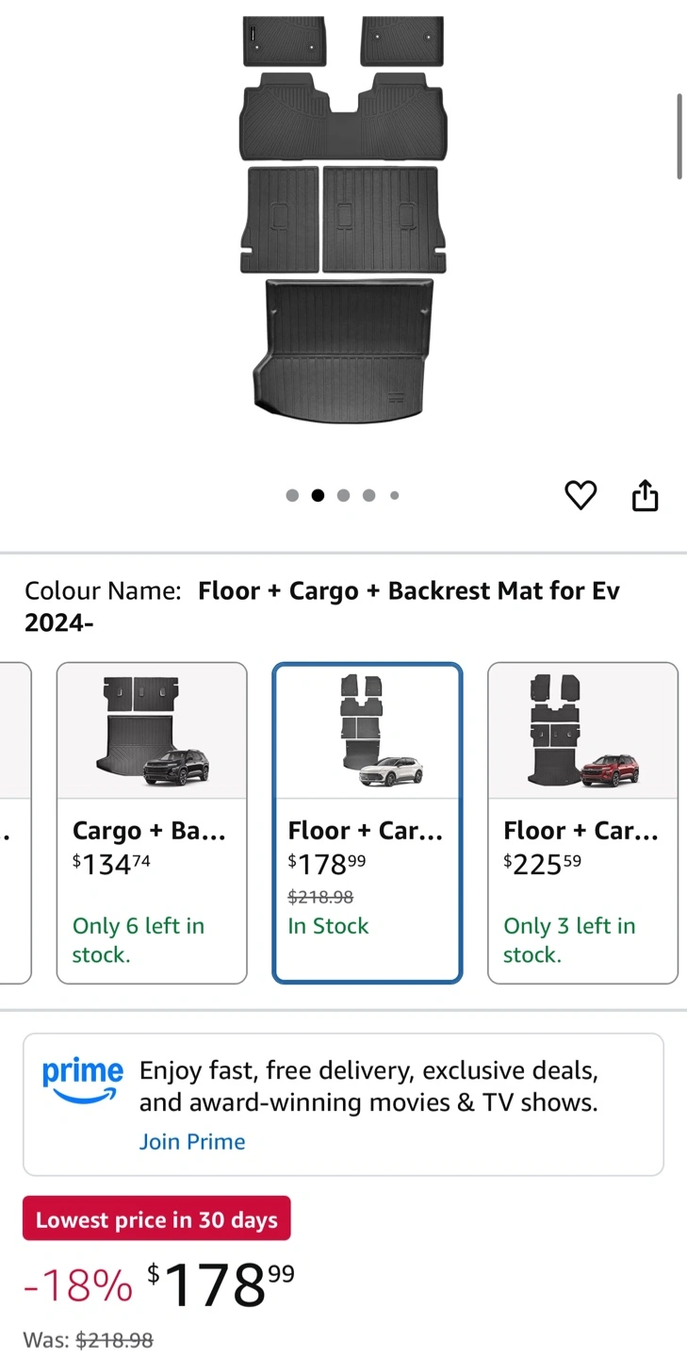This screenshot has width=687, height=1358.
Task: Click the page scrollbar on the right
Action: (x=679, y=137)
